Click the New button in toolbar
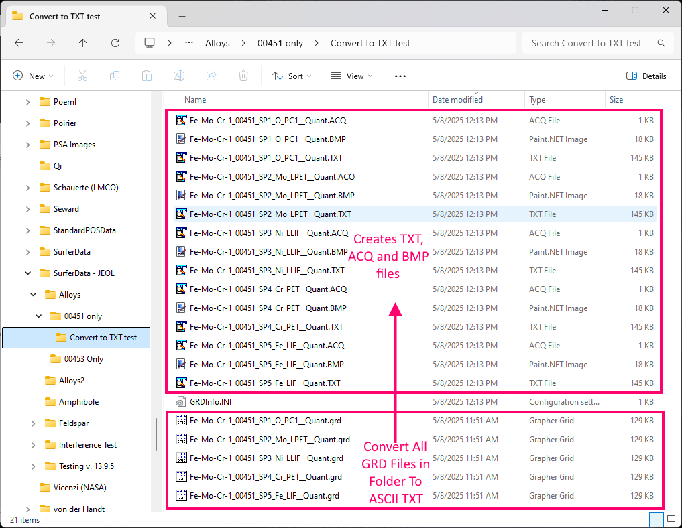 (32, 76)
